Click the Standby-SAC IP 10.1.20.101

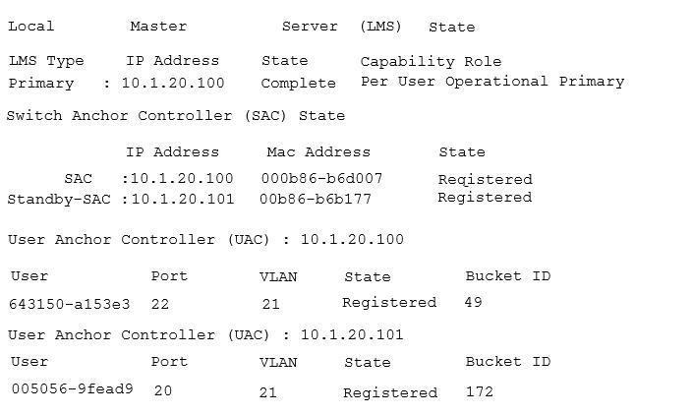tap(183, 199)
